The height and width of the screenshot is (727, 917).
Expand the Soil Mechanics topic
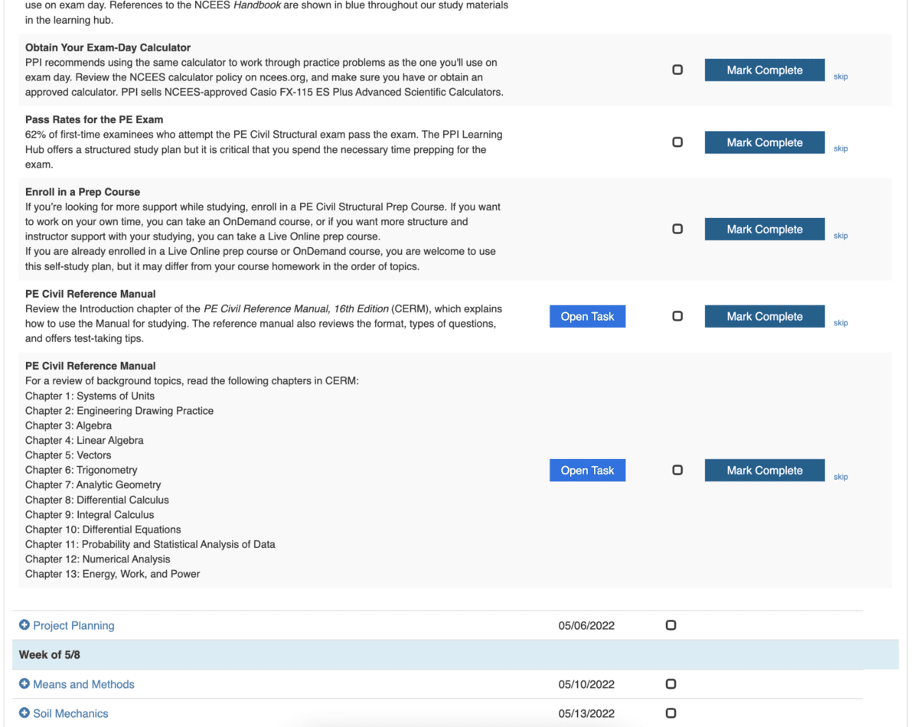70,713
